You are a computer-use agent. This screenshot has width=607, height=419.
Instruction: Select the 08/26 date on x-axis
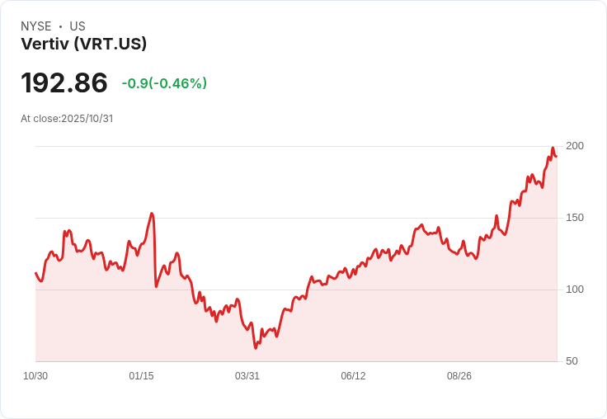[459, 376]
